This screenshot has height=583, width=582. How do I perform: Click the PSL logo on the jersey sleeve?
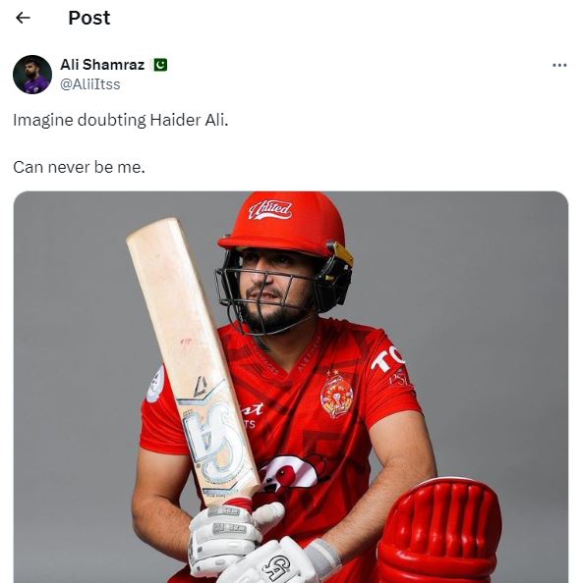(400, 379)
